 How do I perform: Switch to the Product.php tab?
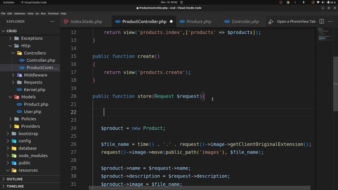coord(199,22)
